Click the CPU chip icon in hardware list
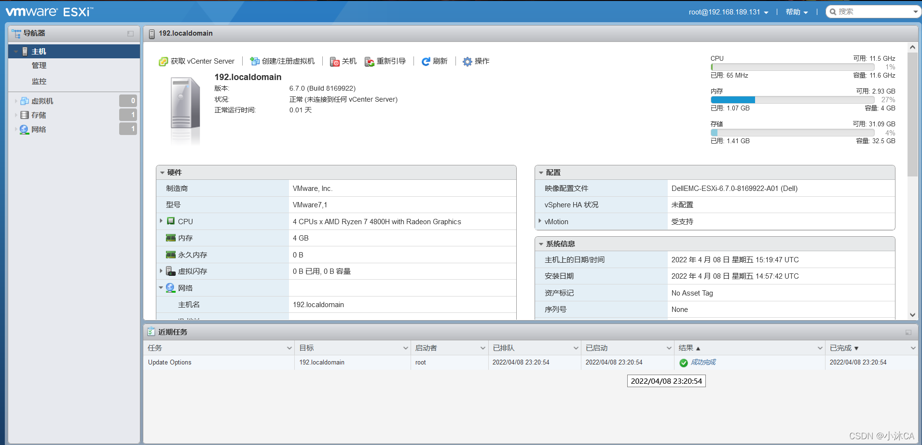922x445 pixels. click(x=171, y=221)
